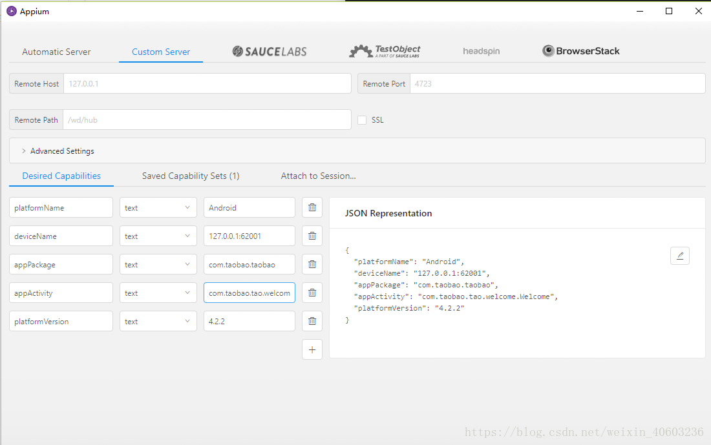Image resolution: width=711 pixels, height=445 pixels.
Task: Expand the Advanced Settings section
Action: 357,151
